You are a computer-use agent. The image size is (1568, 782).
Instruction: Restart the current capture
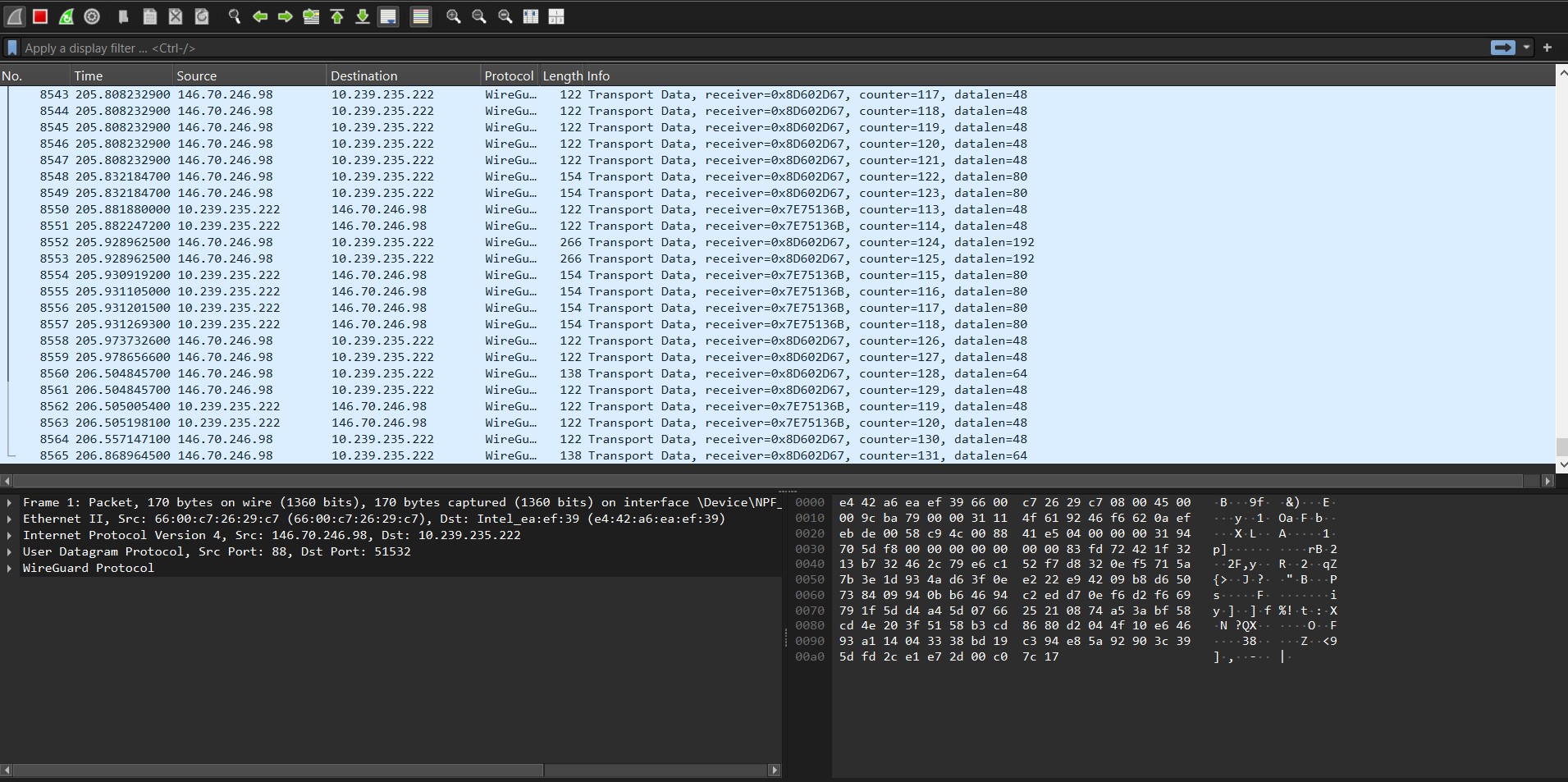pyautogui.click(x=66, y=16)
